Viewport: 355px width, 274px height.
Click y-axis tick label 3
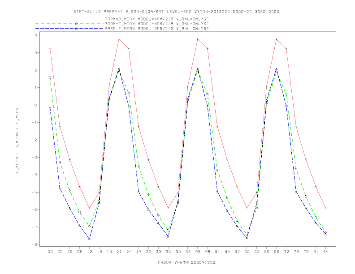pyautogui.click(x=36, y=52)
